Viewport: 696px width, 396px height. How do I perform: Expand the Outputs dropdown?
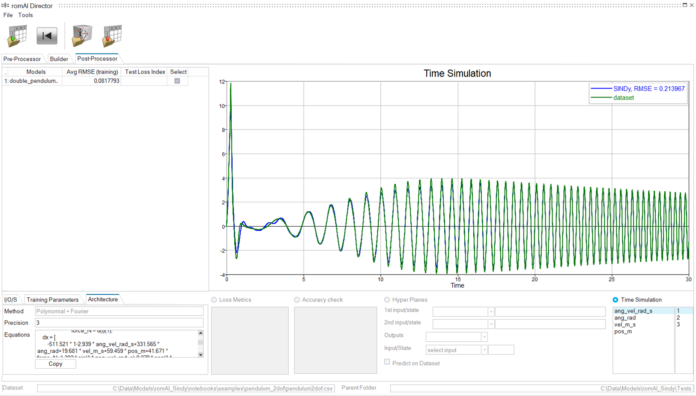(x=484, y=337)
